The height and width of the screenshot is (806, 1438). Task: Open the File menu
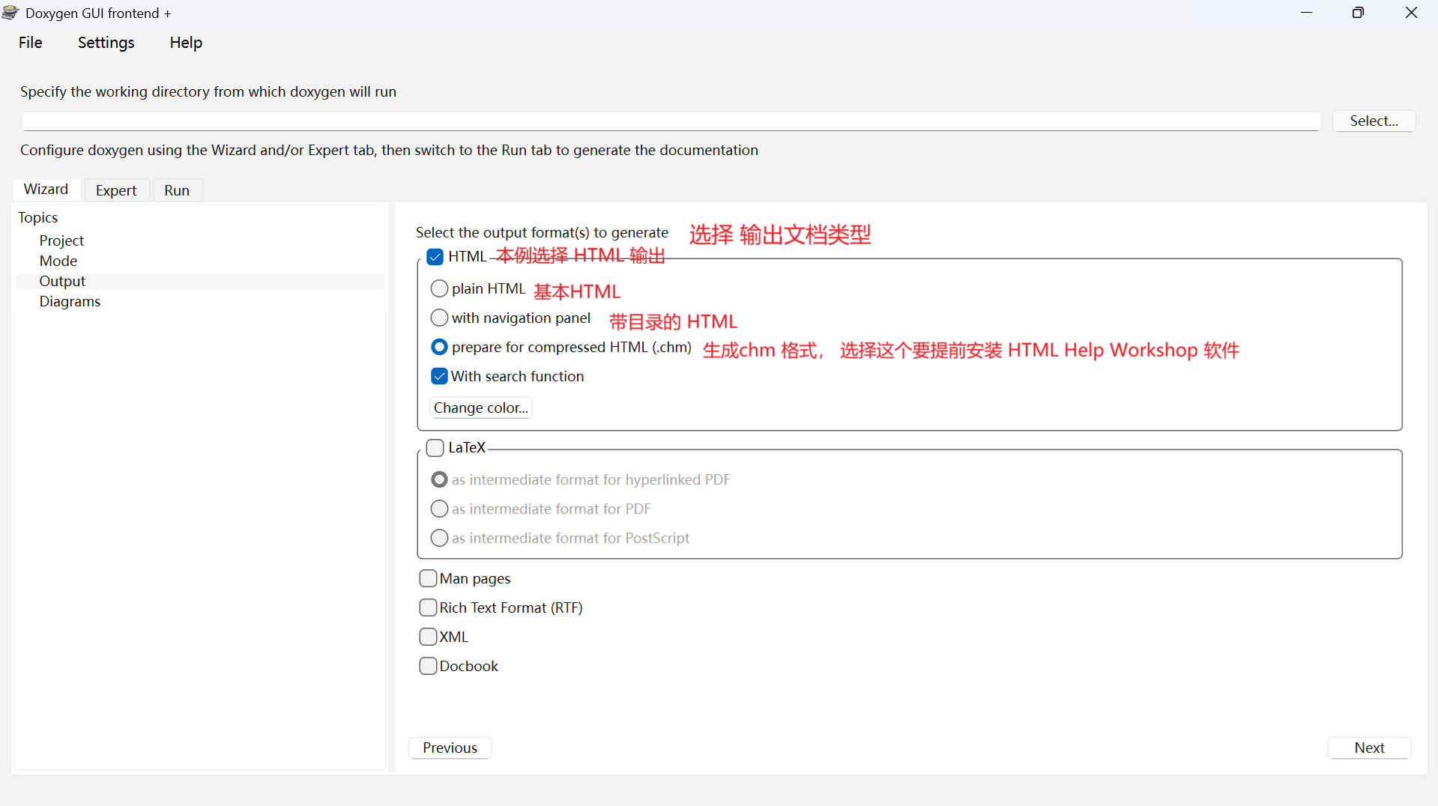point(31,43)
